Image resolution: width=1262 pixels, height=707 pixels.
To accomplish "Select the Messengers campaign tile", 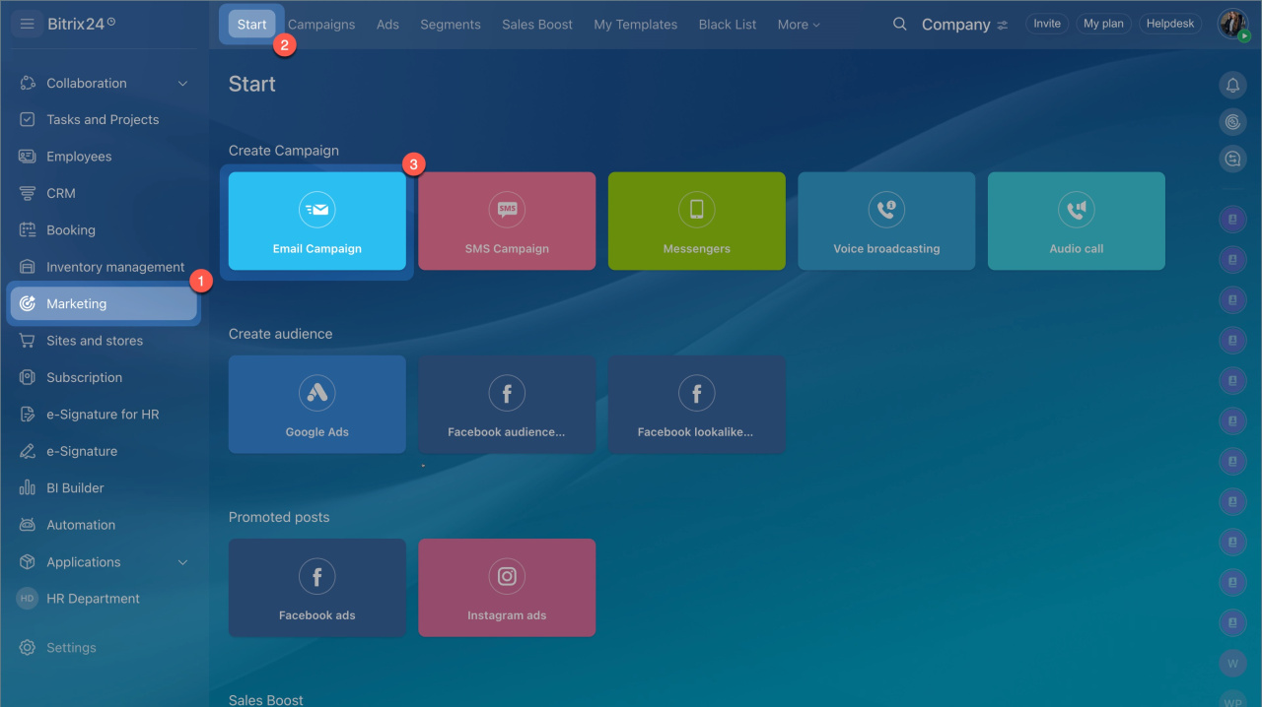I will point(696,222).
